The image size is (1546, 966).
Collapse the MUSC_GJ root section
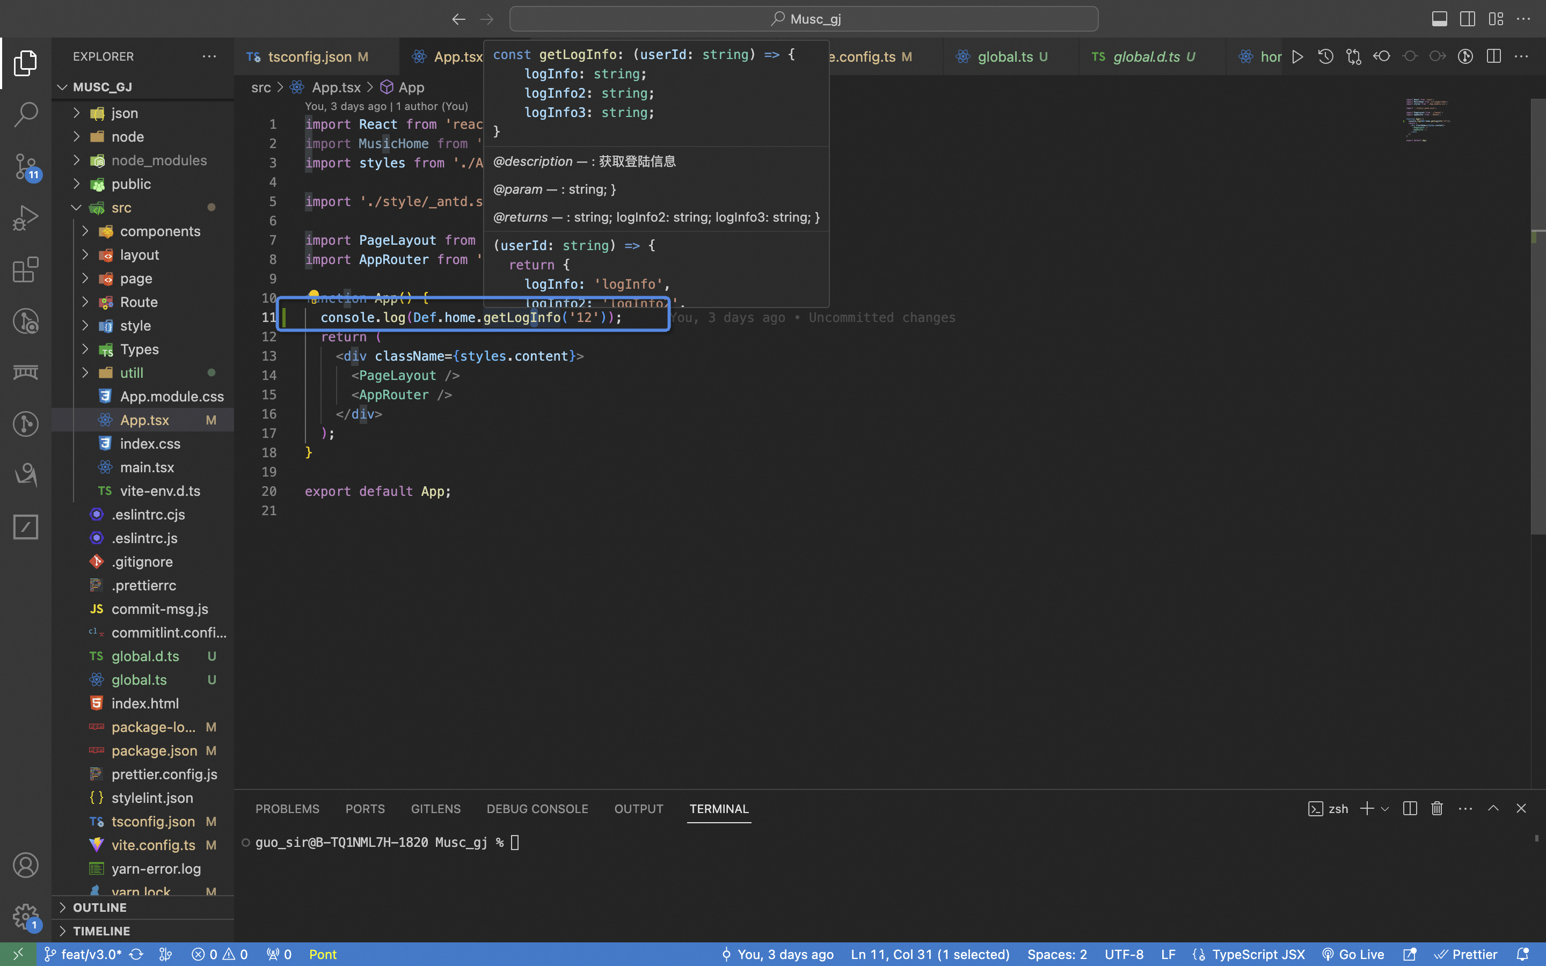click(143, 87)
